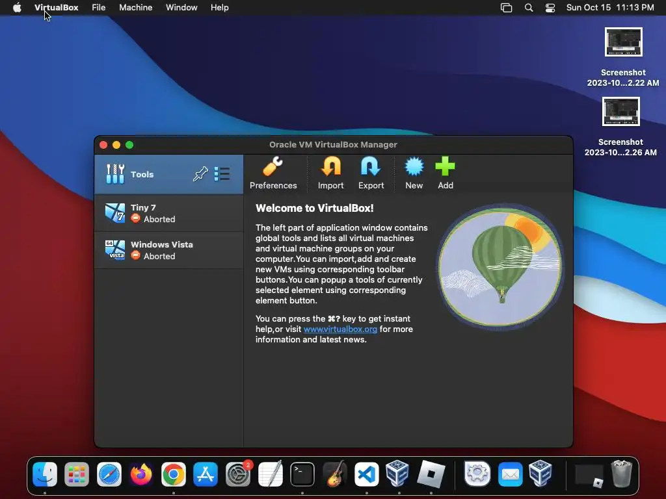This screenshot has height=499, width=666.
Task: Open Terminal from the Dock
Action: tap(302, 474)
